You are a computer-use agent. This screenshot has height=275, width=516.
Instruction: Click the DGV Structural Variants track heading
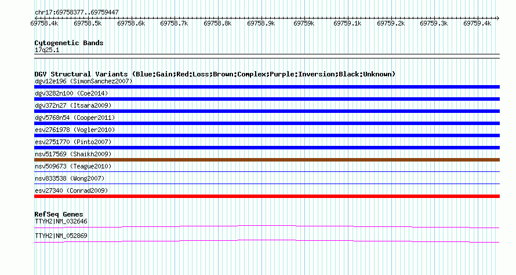[x=215, y=74]
